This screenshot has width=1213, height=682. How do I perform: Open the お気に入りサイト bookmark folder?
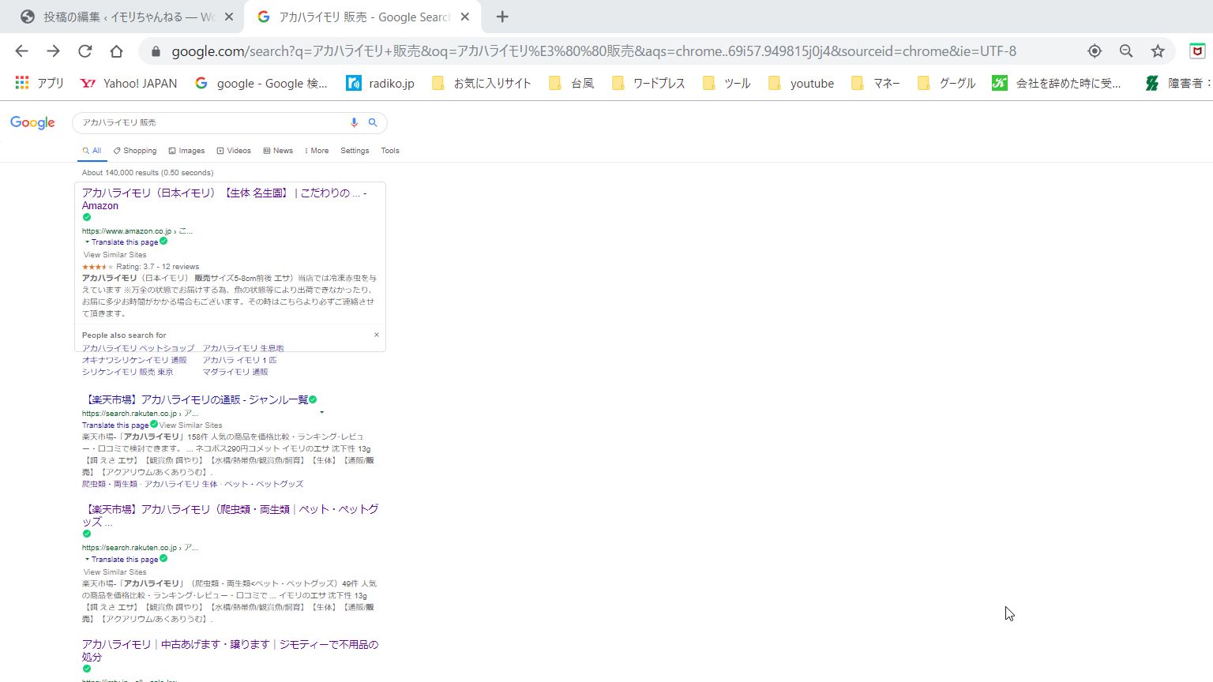pyautogui.click(x=481, y=83)
